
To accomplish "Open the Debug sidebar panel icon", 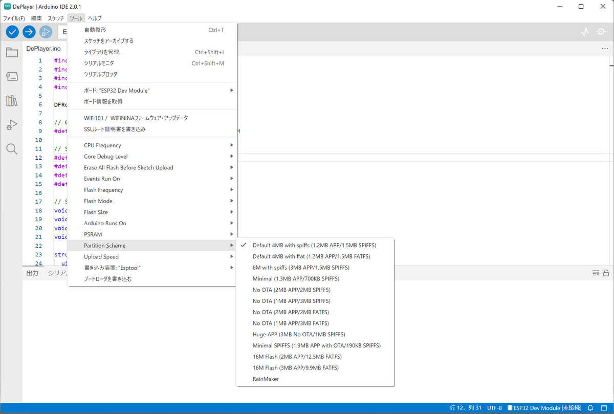I will tap(12, 125).
